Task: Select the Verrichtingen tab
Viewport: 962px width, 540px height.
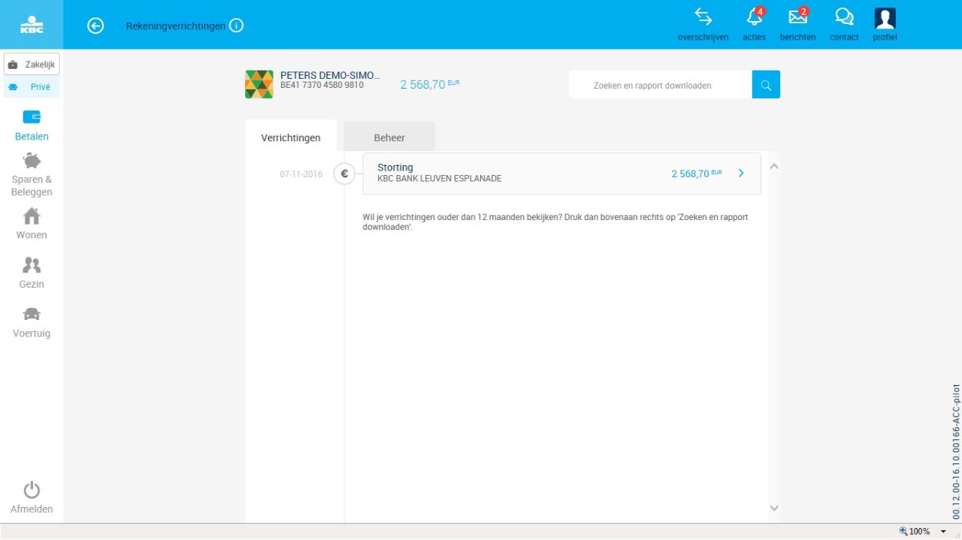Action: (291, 137)
